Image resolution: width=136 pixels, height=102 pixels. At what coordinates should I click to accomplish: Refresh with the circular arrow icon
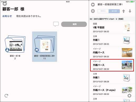[x=6, y=96]
